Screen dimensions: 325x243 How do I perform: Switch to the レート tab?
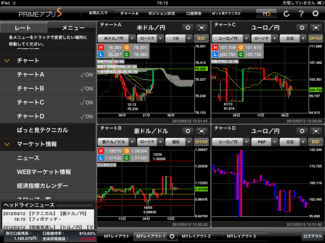coord(23,28)
